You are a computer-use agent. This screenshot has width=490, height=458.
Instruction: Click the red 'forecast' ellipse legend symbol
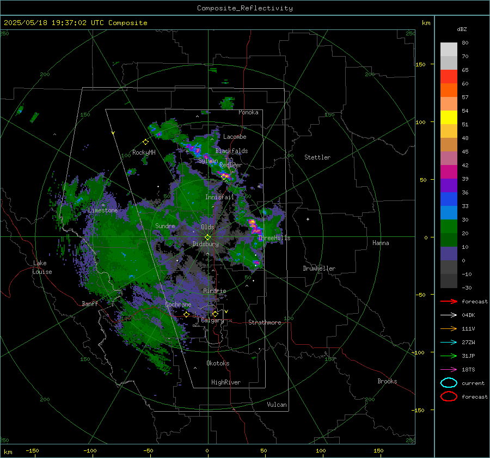tap(449, 396)
